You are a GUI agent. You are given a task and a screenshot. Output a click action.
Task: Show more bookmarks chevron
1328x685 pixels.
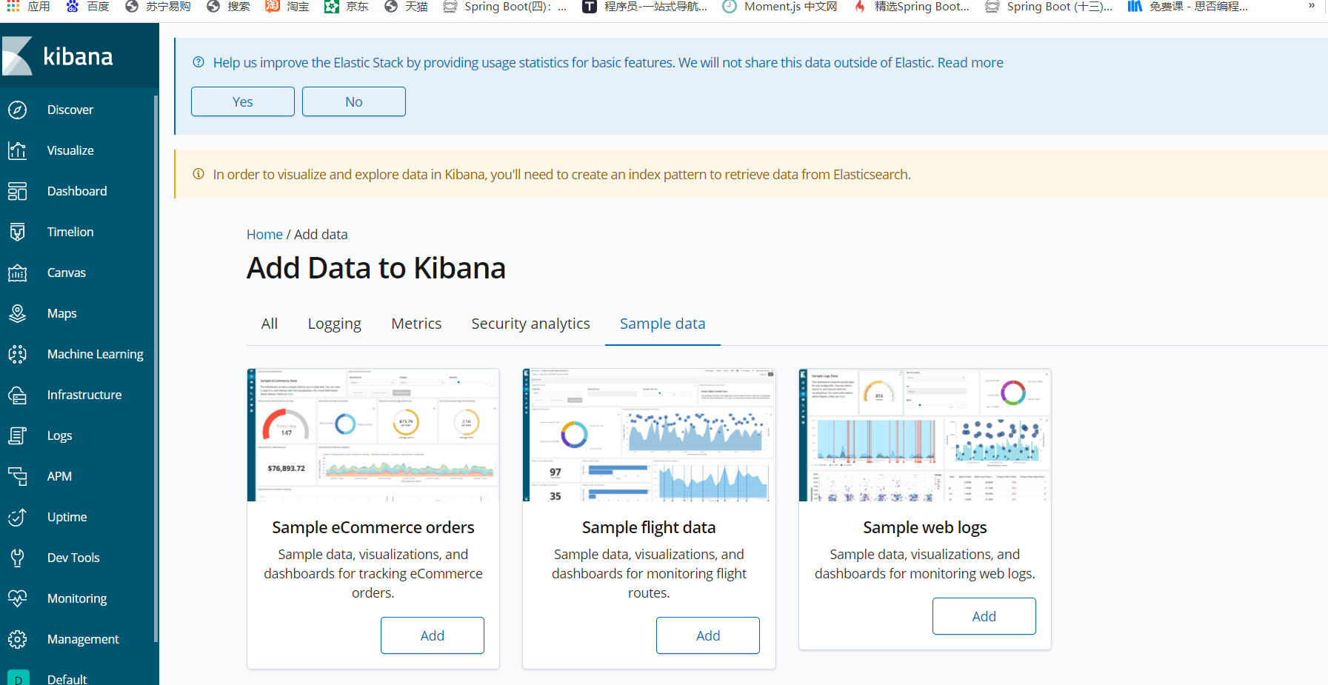pyautogui.click(x=1312, y=6)
